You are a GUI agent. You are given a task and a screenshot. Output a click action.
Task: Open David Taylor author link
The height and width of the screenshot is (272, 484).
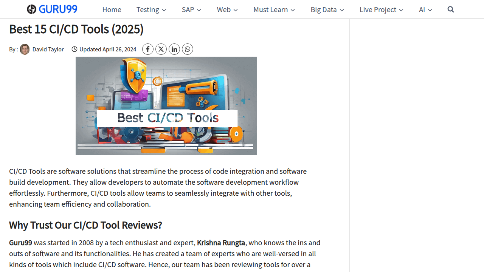(48, 49)
